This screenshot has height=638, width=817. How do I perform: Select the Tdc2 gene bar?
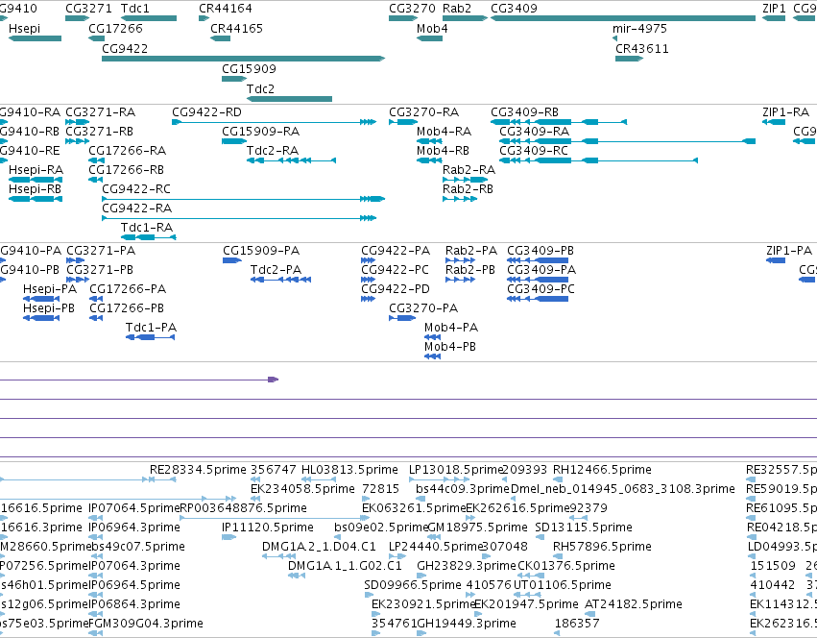[x=289, y=99]
